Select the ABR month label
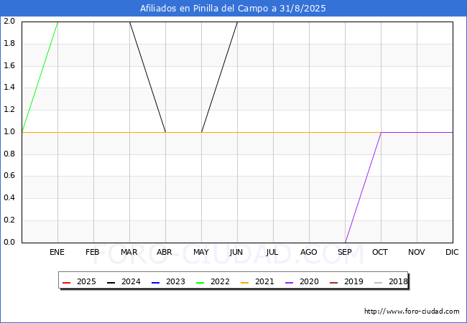Image resolution: width=467 pixels, height=323 pixels. (x=165, y=252)
